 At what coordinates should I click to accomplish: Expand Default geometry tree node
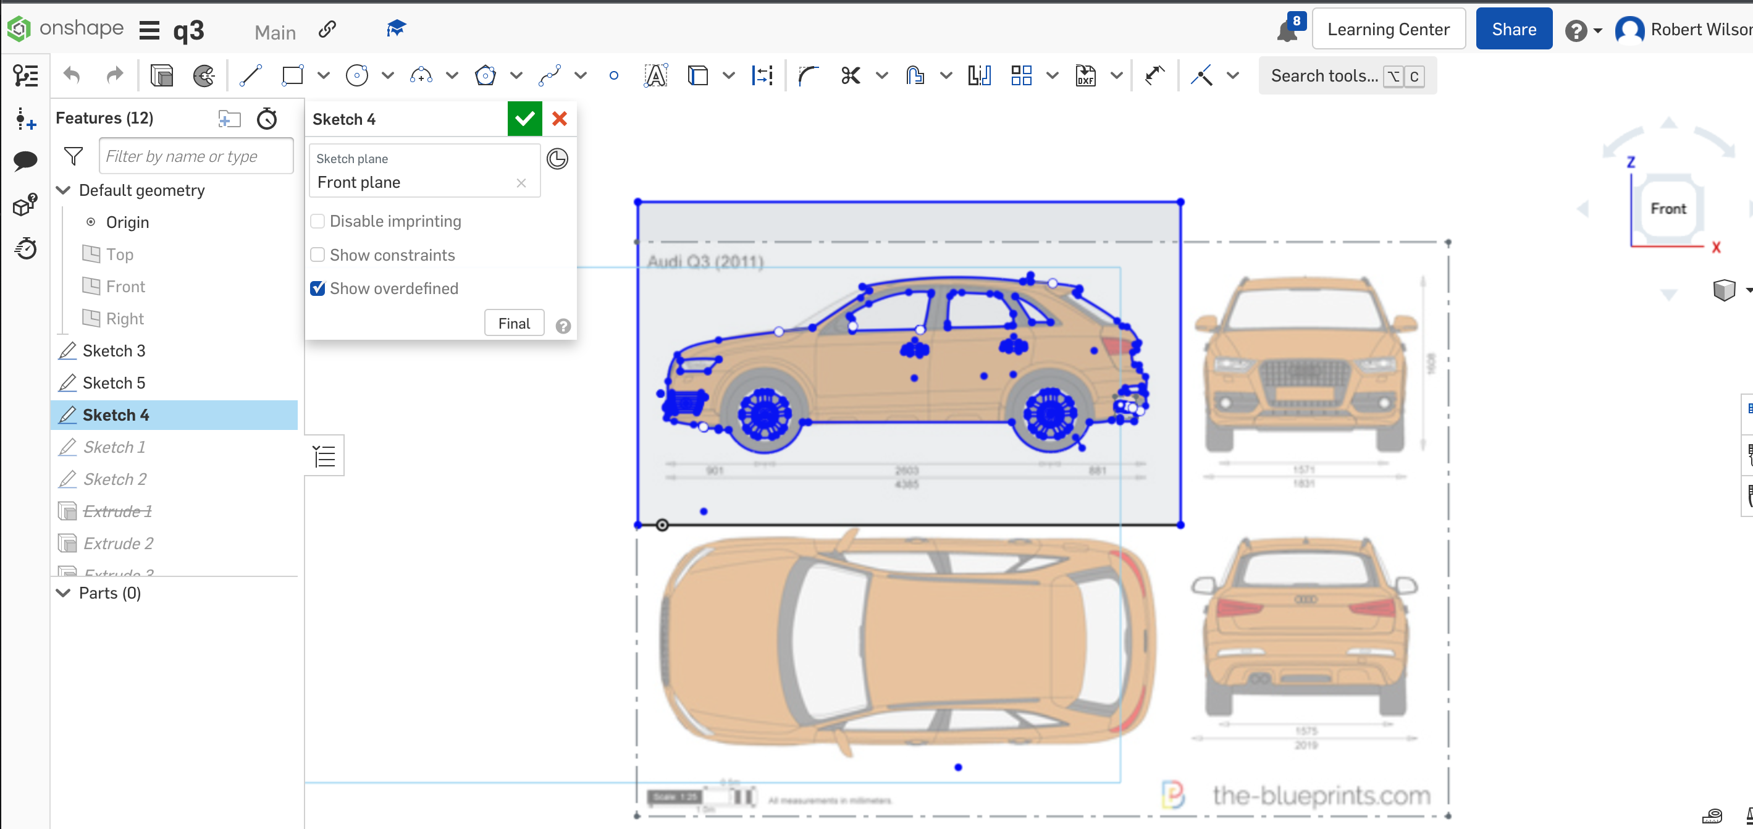62,190
